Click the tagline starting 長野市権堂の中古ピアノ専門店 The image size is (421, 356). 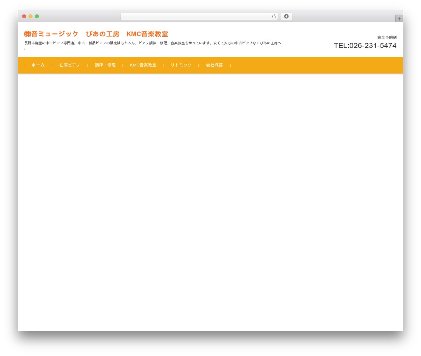tap(153, 45)
